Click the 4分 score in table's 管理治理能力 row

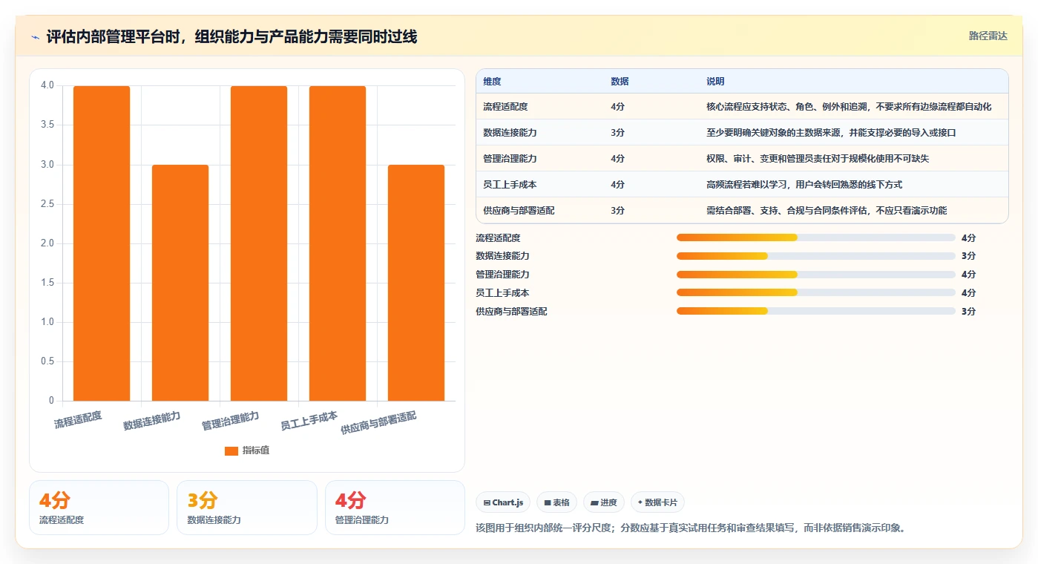(x=617, y=159)
